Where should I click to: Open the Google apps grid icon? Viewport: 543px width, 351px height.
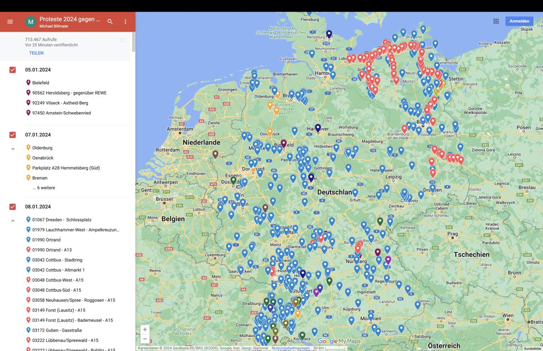click(x=496, y=21)
